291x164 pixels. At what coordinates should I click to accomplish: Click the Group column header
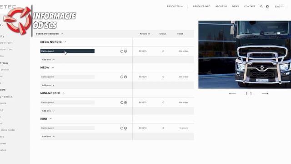pos(163,34)
